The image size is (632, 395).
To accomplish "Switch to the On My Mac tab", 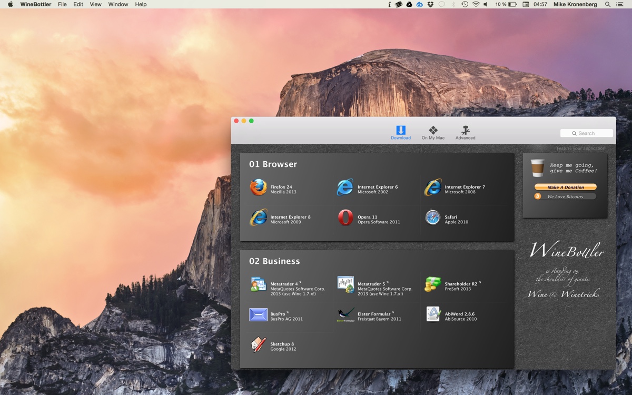I will point(433,133).
